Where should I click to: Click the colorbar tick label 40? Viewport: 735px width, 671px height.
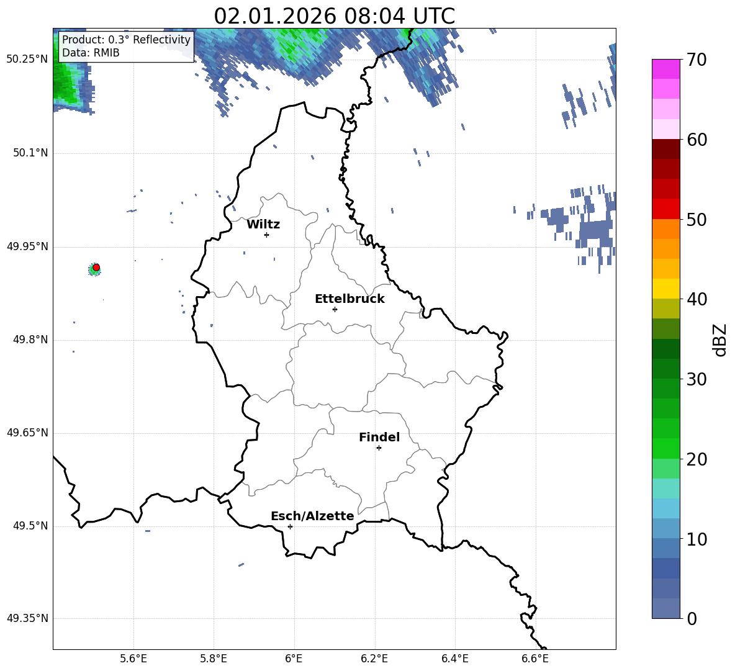697,299
